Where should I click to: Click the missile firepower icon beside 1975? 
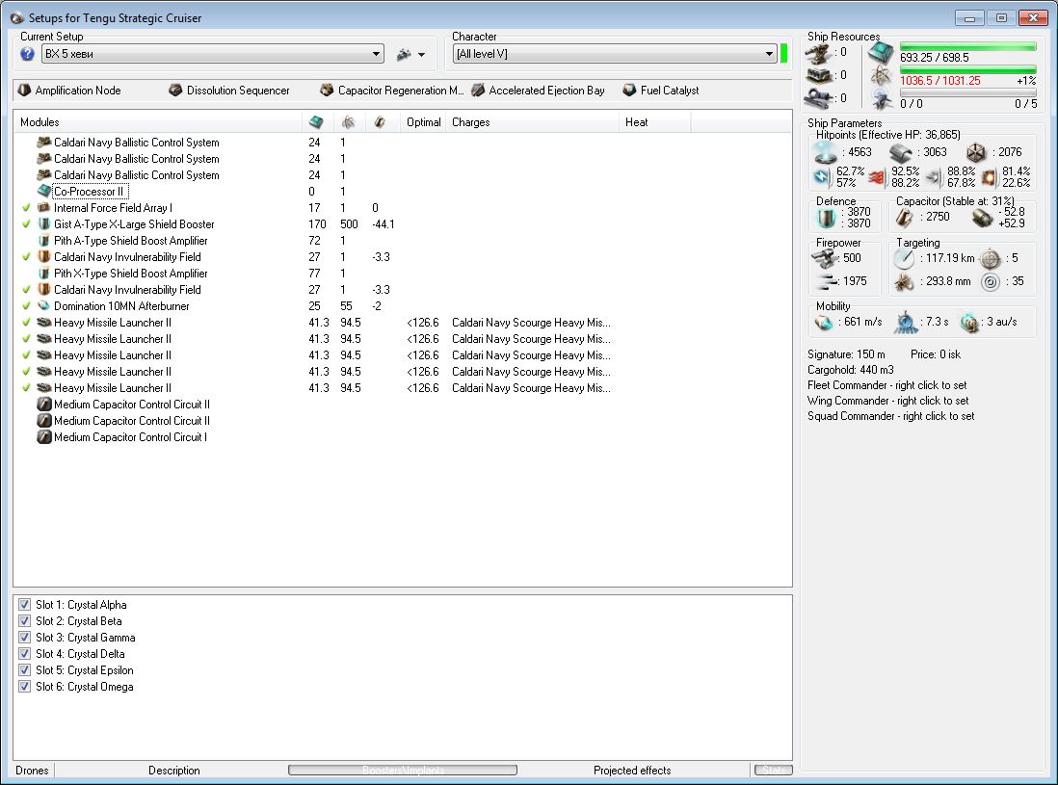(x=826, y=281)
